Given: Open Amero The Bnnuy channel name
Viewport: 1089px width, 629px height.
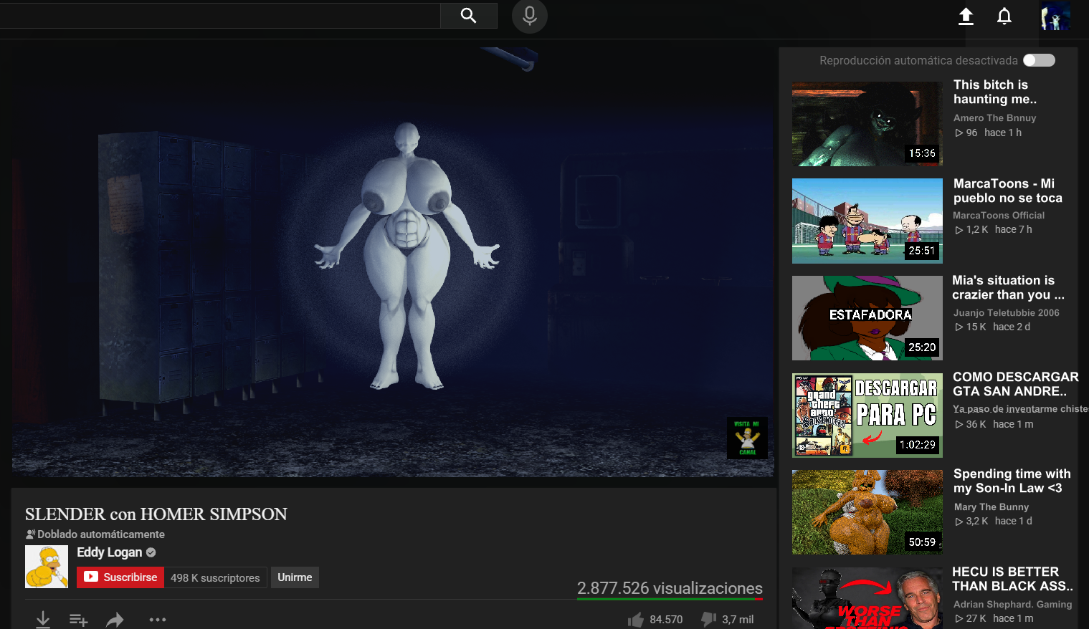Looking at the screenshot, I should [994, 118].
